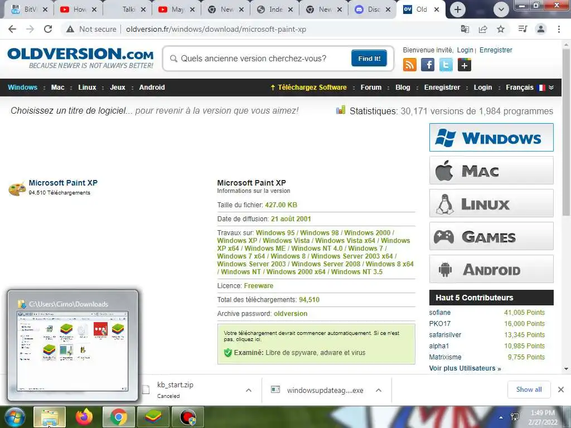Open the Blog link in nav bar
Viewport: 571px width, 428px height.
click(403, 87)
